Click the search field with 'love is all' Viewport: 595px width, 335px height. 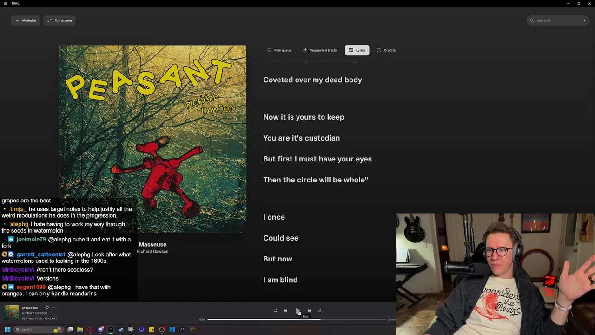tap(558, 20)
